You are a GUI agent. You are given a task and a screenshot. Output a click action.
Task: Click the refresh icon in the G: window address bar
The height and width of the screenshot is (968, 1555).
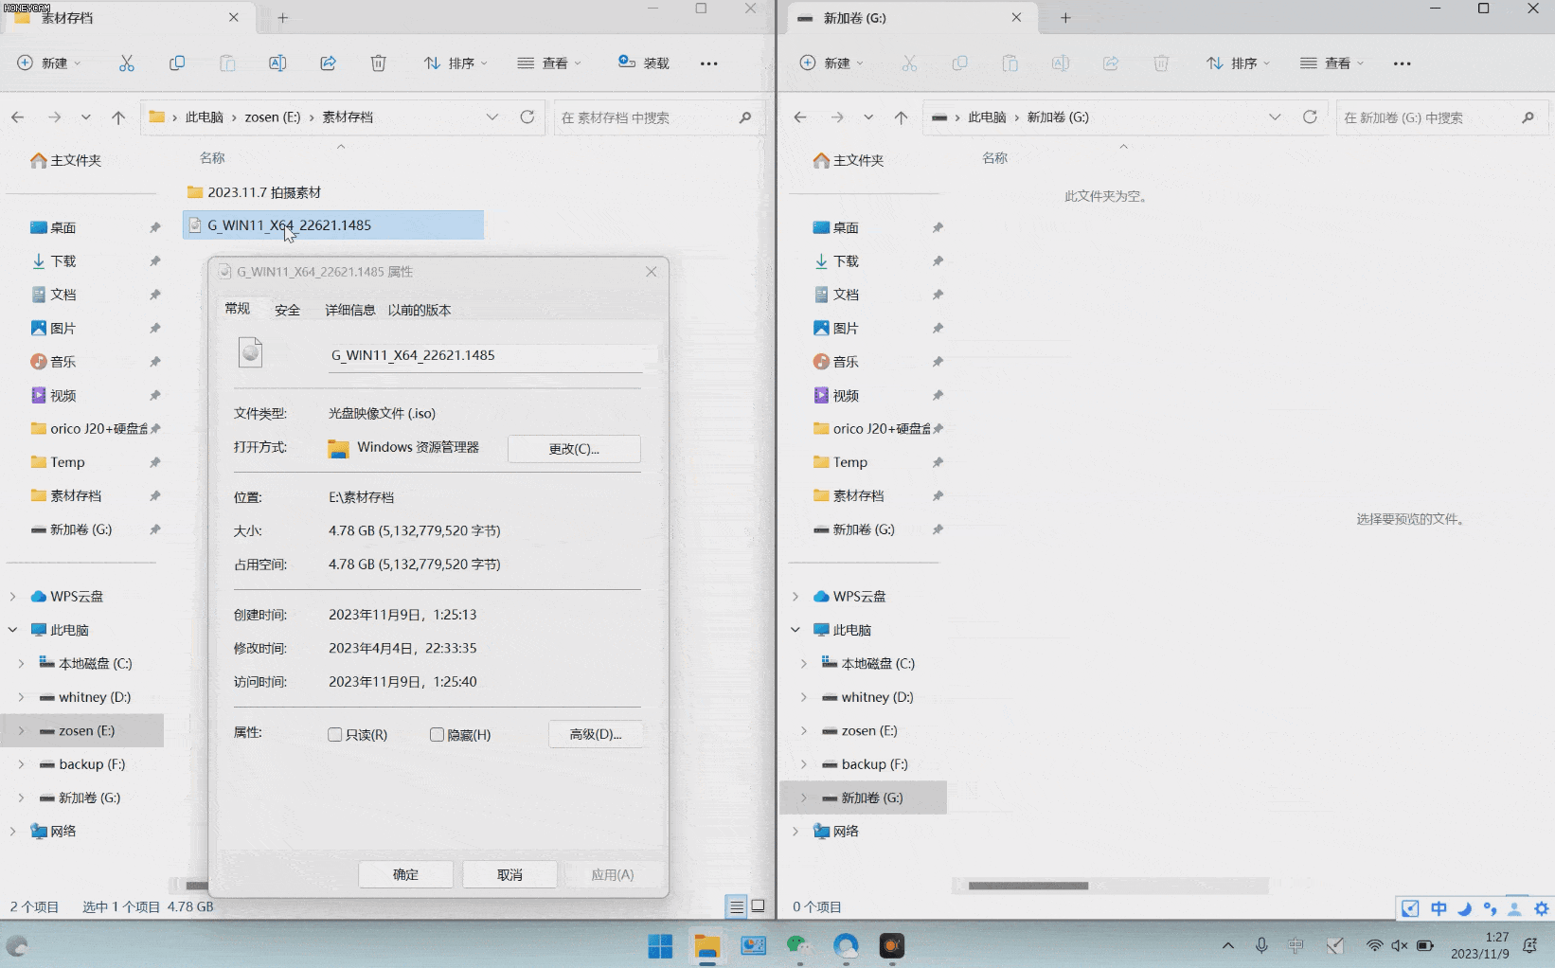[1310, 117]
